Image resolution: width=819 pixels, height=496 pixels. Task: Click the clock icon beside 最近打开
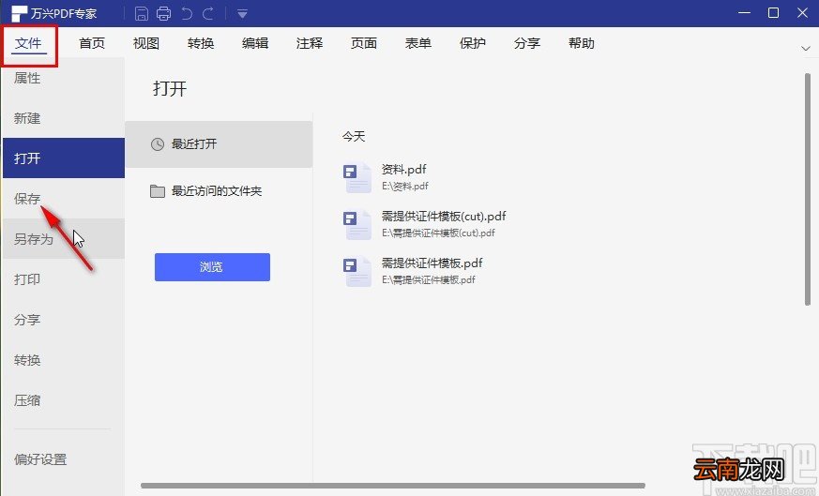(x=158, y=144)
